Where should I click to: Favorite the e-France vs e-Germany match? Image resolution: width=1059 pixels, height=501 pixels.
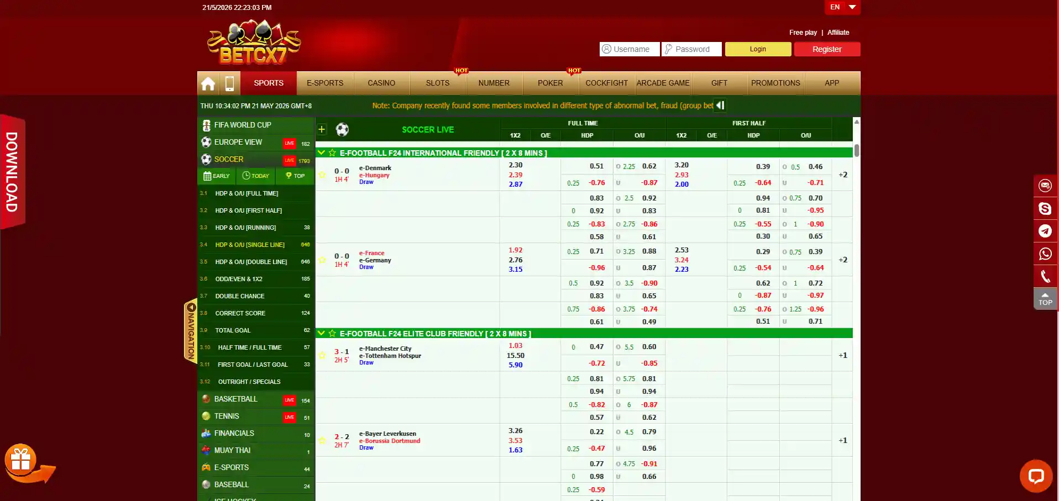pos(322,260)
